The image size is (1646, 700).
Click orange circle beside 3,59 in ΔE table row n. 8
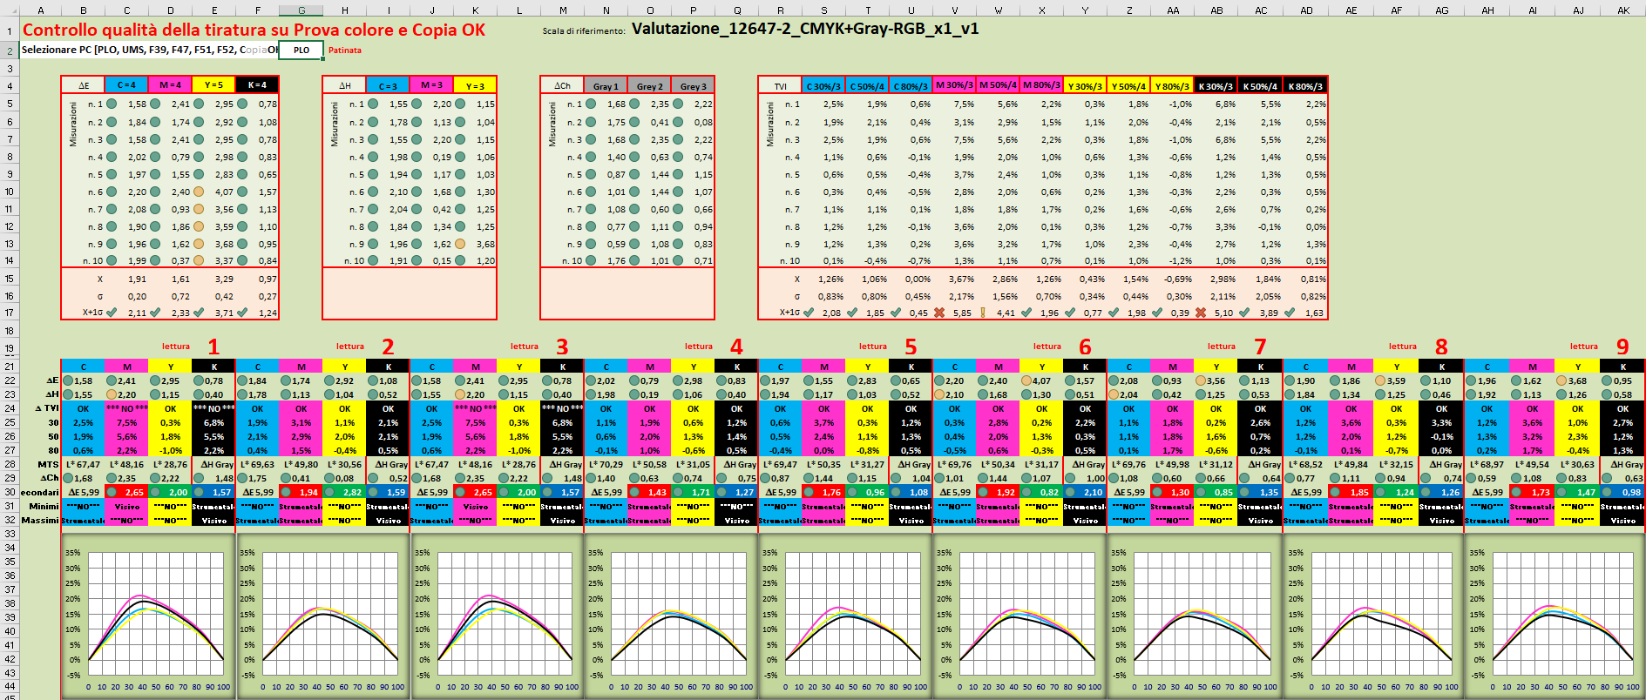(x=199, y=226)
